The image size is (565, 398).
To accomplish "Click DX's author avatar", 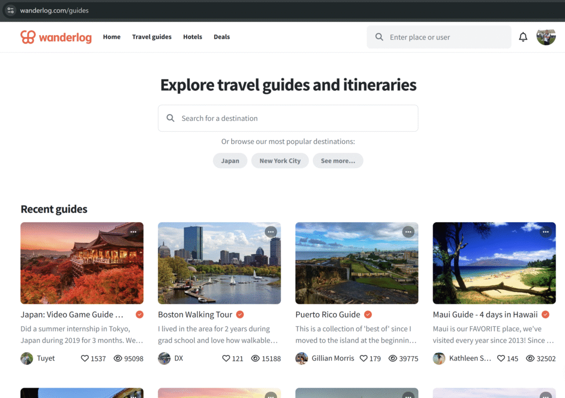I will click(164, 358).
